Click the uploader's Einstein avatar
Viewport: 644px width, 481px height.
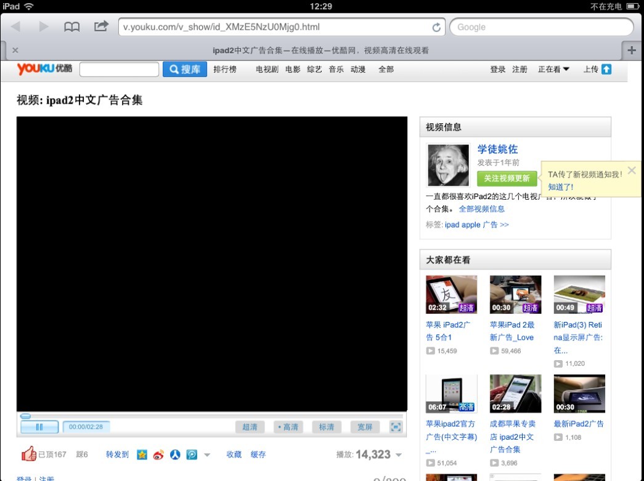click(448, 165)
